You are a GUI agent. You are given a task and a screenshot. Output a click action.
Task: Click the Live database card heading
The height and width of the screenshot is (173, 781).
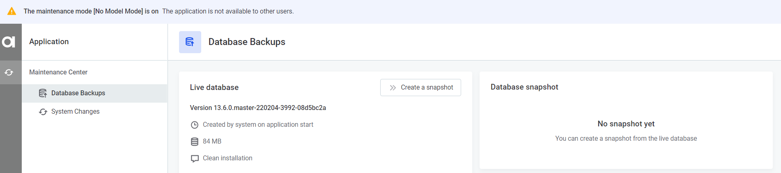pyautogui.click(x=214, y=88)
